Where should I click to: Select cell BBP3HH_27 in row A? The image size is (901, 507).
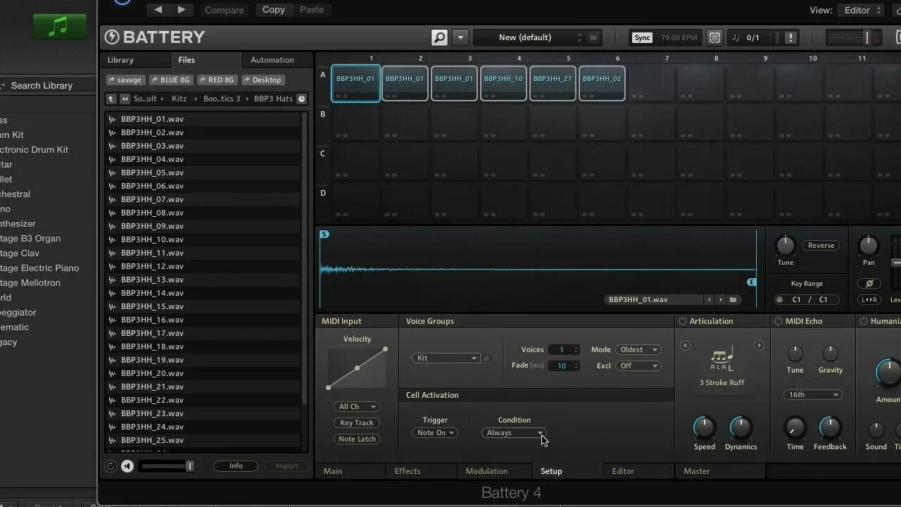(x=553, y=83)
